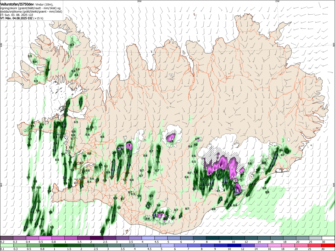Click the white 30 swatch in upper legend row
335x251 pixels.
tap(328, 238)
